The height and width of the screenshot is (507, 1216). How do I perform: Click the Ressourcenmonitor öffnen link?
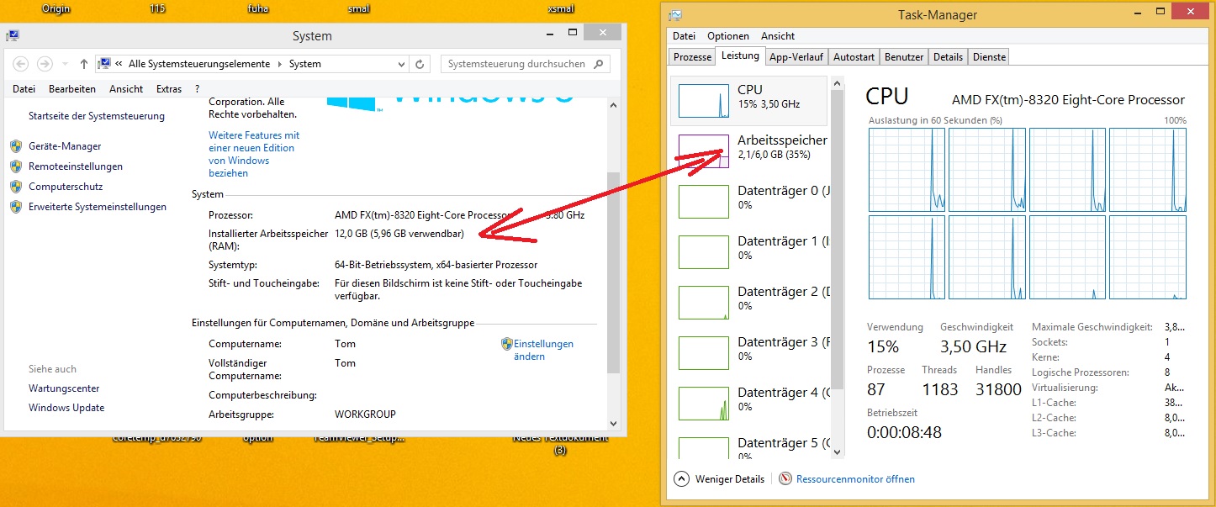855,479
